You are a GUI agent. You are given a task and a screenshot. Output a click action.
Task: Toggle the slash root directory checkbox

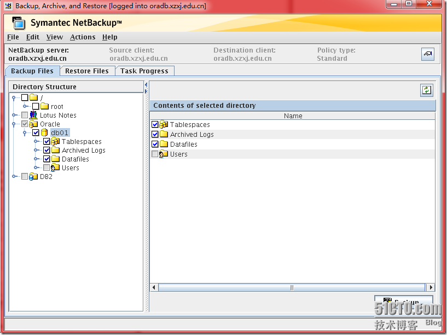[x=25, y=97]
